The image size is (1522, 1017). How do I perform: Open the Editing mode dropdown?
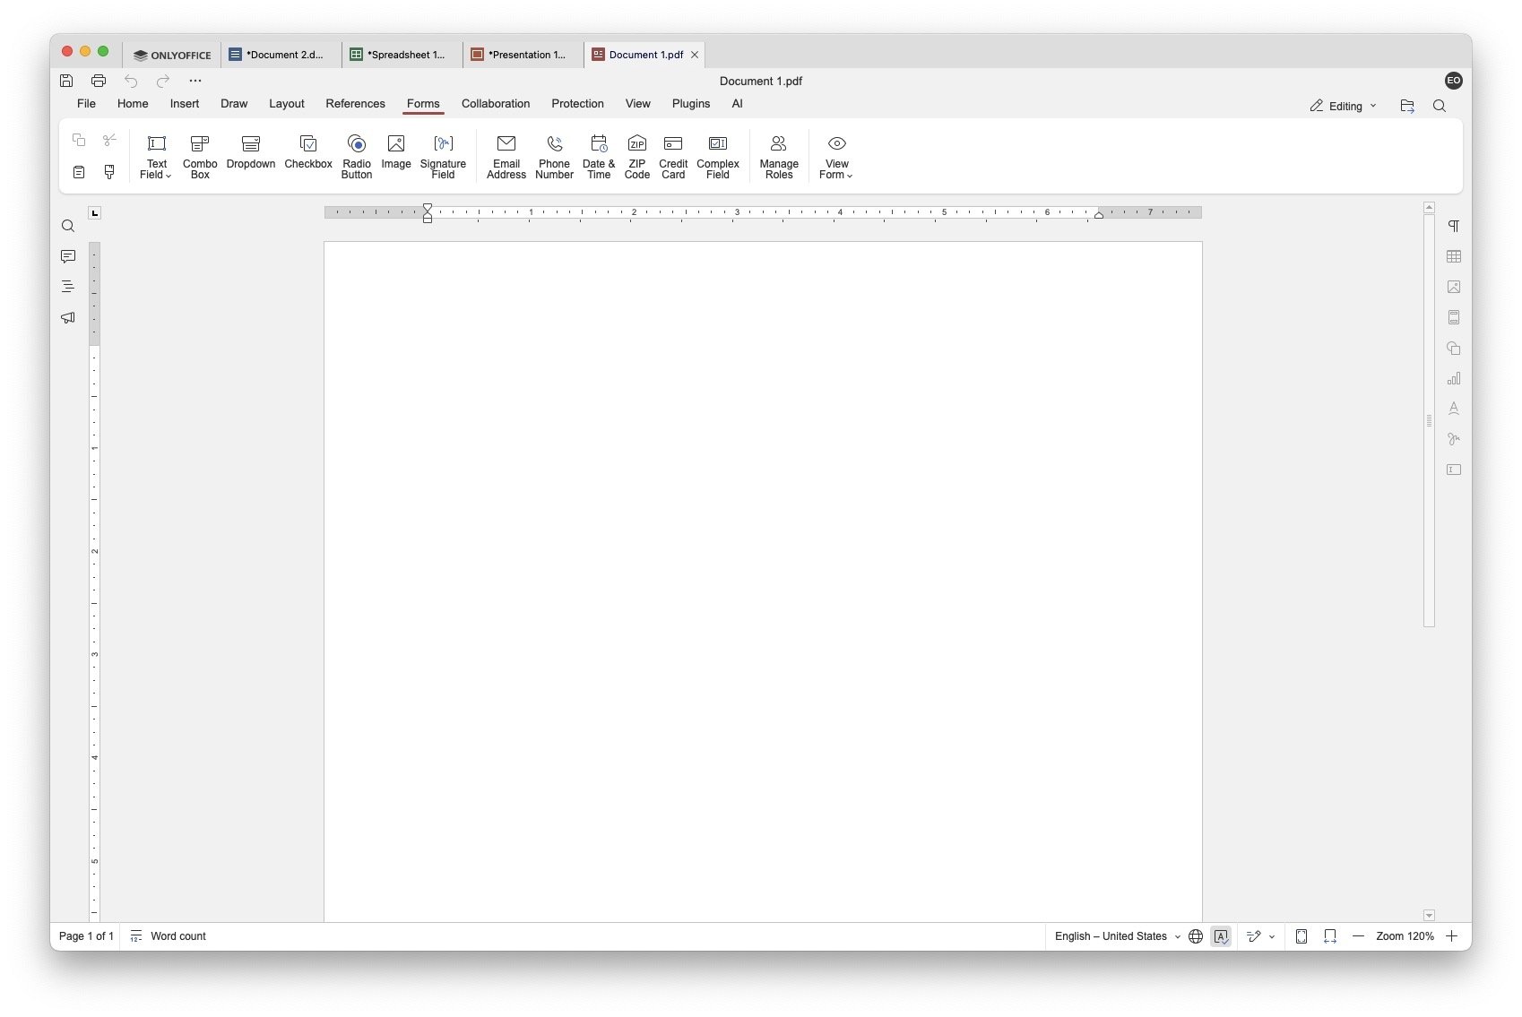(x=1343, y=106)
